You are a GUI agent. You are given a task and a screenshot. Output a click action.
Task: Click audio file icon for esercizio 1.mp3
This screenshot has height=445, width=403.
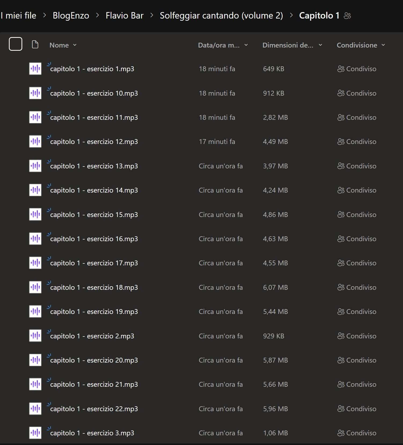click(x=35, y=69)
